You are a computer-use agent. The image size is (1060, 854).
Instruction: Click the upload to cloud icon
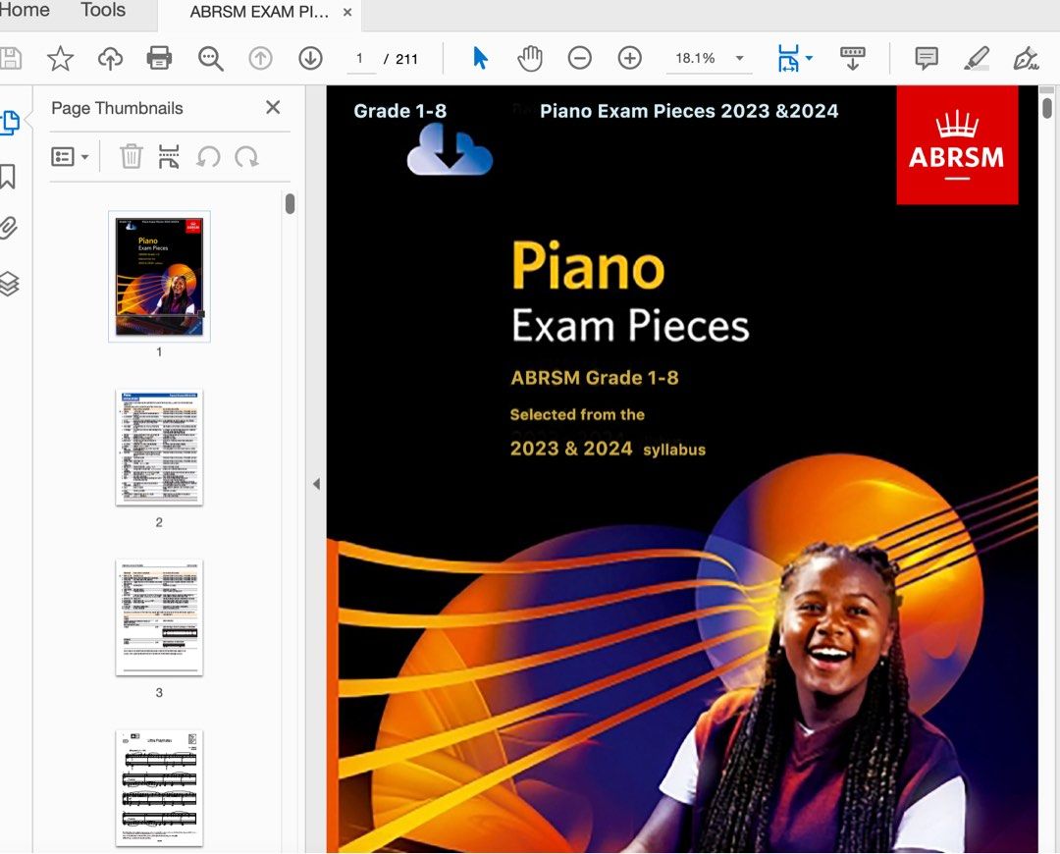[110, 59]
